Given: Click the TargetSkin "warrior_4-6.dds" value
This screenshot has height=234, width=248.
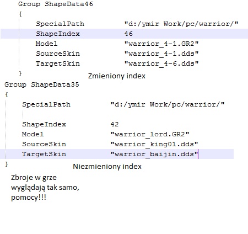Looking at the screenshot, I should pyautogui.click(x=161, y=63).
